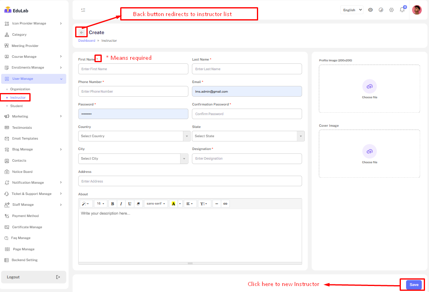
Task: Open the Select Country dropdown
Action: point(134,136)
